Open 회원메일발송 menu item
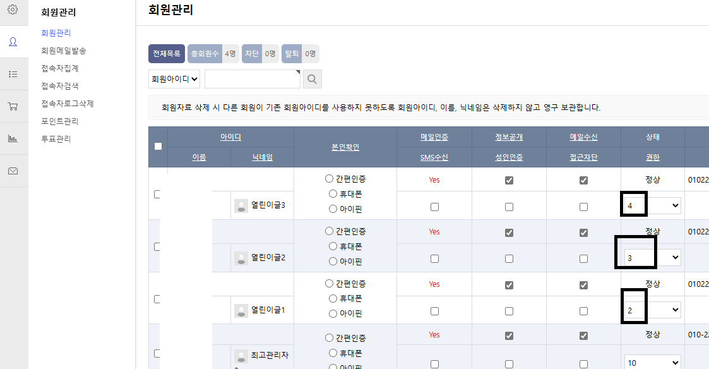709x369 pixels. coord(64,51)
